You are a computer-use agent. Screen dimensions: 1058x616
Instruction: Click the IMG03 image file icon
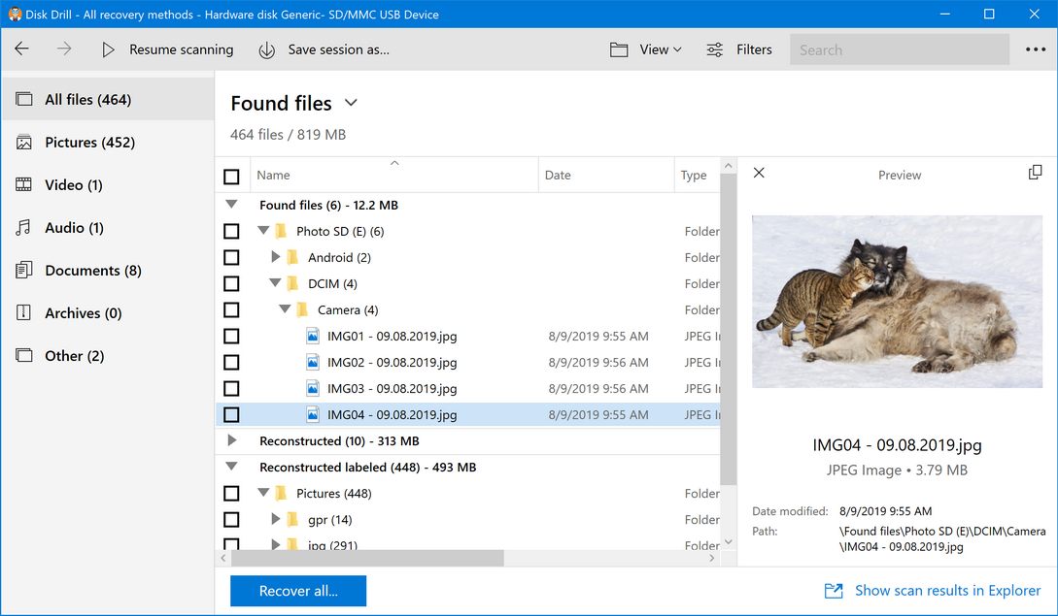(x=313, y=388)
